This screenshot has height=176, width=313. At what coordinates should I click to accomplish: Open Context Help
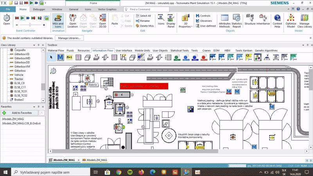tap(277, 21)
